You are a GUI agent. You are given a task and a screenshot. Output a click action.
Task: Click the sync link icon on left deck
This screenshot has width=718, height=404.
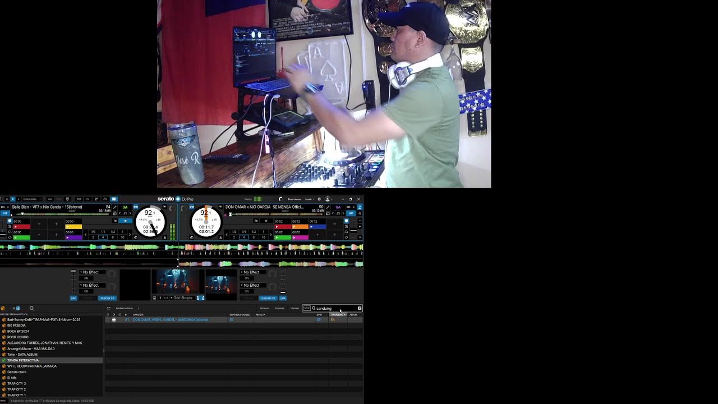pyautogui.click(x=136, y=207)
